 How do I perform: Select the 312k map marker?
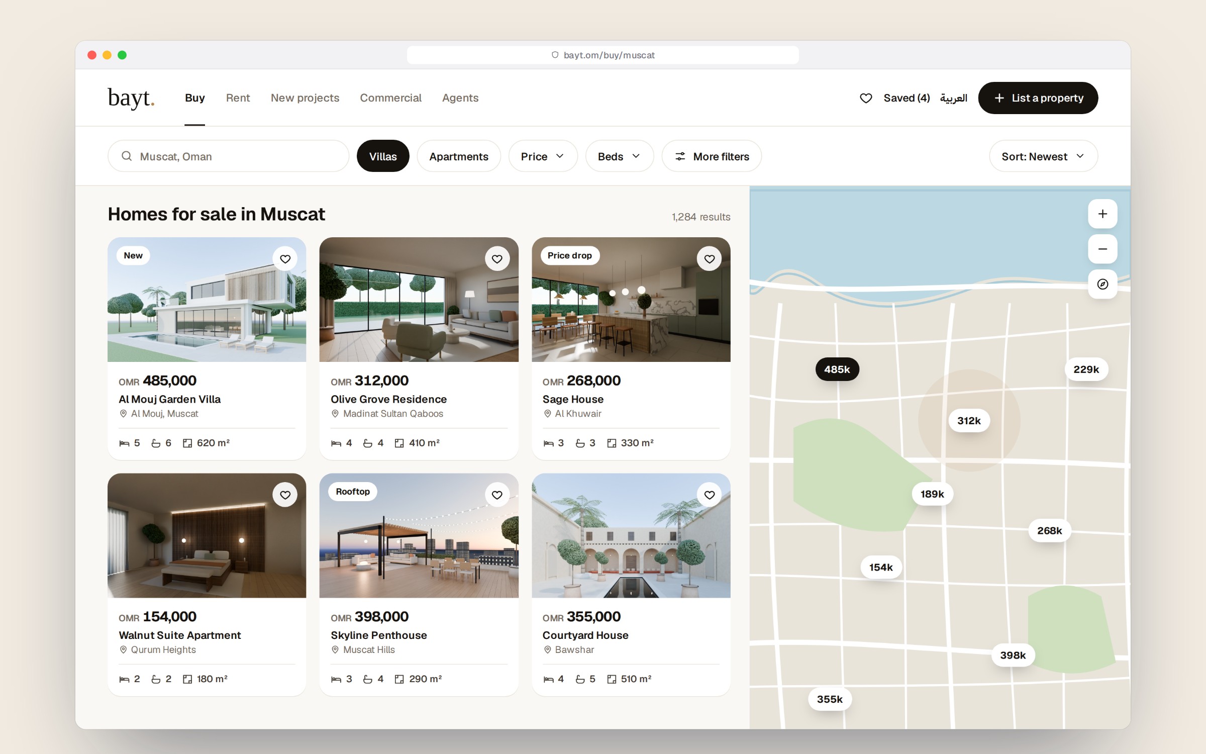[969, 421]
